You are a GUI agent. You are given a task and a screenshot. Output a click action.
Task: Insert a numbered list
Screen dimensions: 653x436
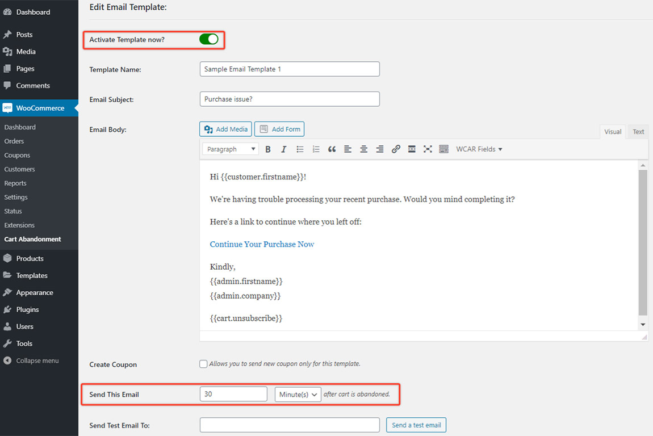(316, 149)
